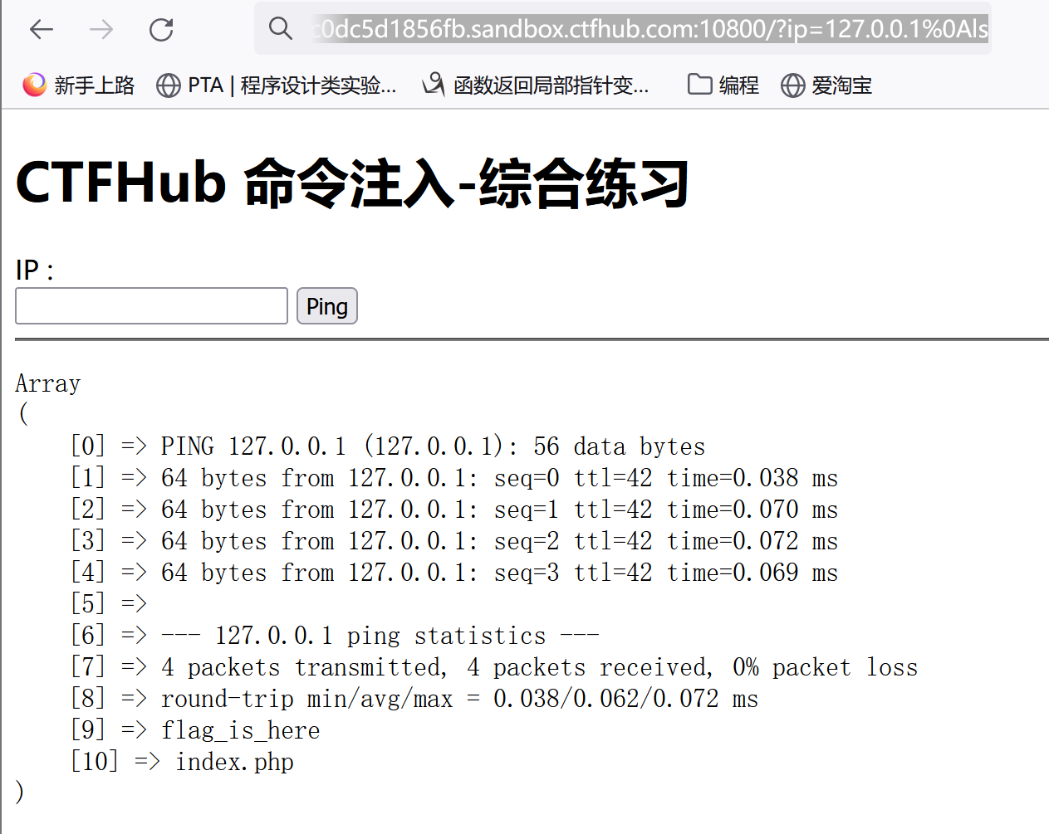Viewport: 1049px width, 834px height.
Task: Click the Array output label
Action: (48, 383)
